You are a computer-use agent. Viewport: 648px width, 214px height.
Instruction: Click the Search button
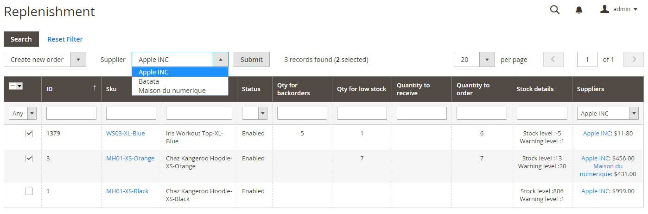(21, 39)
